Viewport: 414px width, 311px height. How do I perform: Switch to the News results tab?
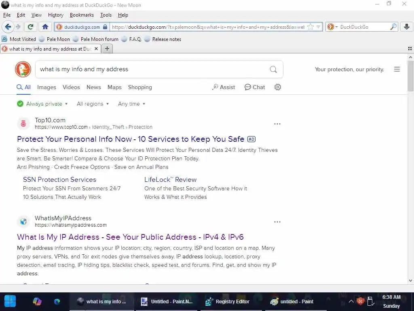point(94,87)
